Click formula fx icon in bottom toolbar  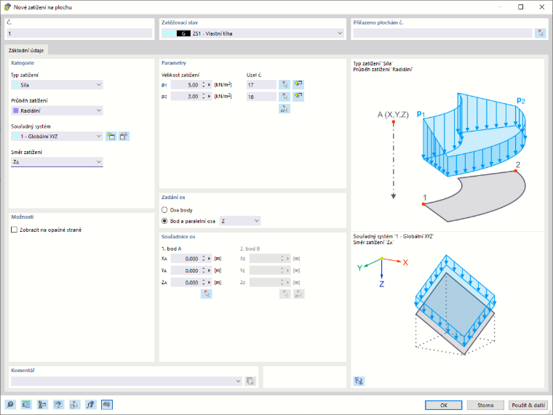click(x=91, y=405)
